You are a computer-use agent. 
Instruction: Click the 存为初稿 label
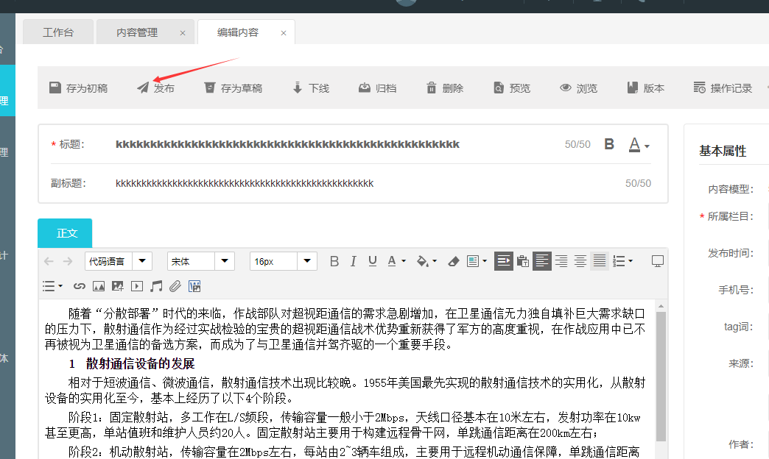point(87,88)
